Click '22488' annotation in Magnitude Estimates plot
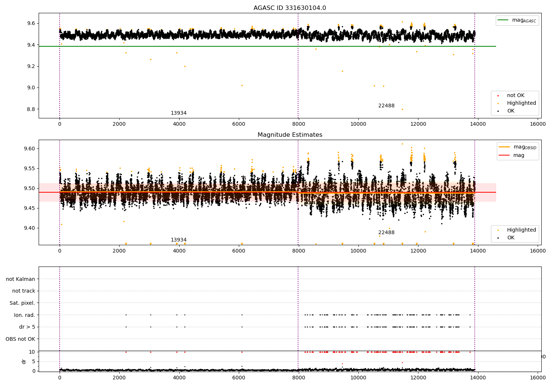 tap(386, 233)
